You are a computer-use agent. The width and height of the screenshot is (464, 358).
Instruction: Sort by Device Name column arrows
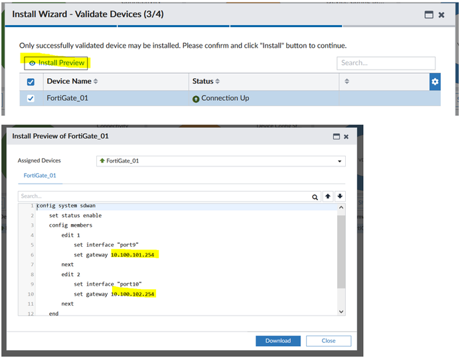pyautogui.click(x=96, y=82)
